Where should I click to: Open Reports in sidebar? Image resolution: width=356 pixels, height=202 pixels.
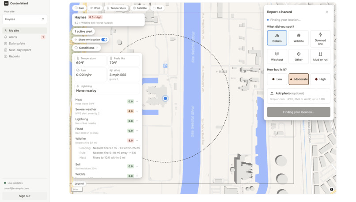[x=25, y=56]
